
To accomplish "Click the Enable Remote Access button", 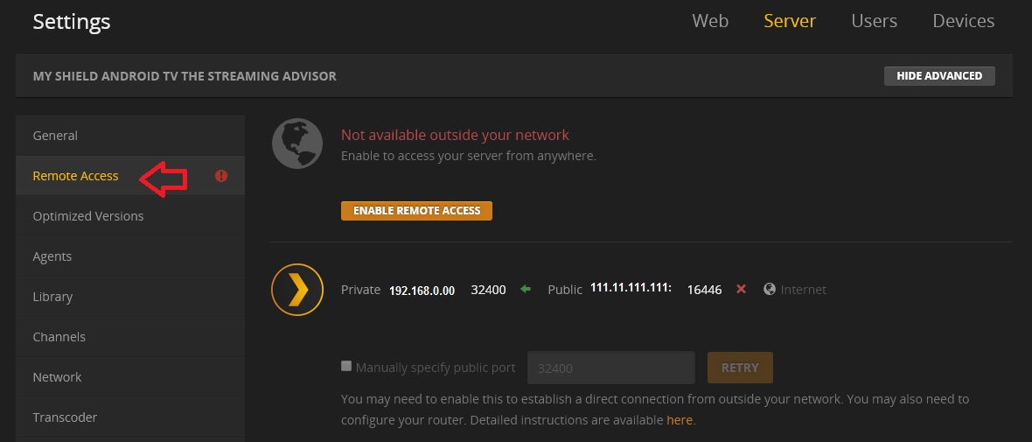I will click(x=416, y=211).
